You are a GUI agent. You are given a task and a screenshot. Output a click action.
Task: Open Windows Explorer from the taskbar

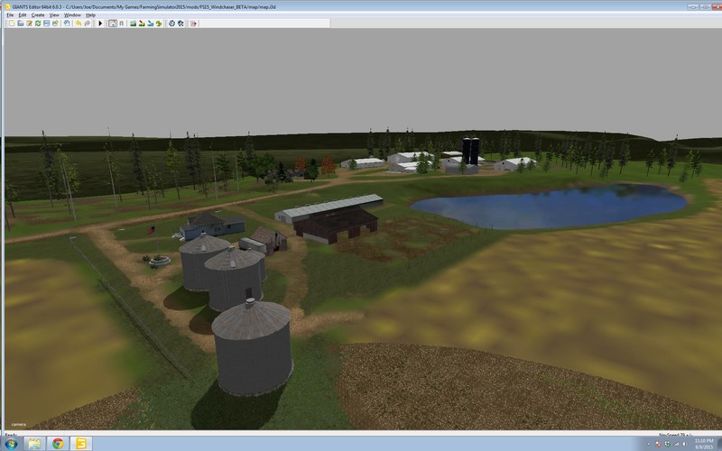click(x=35, y=443)
